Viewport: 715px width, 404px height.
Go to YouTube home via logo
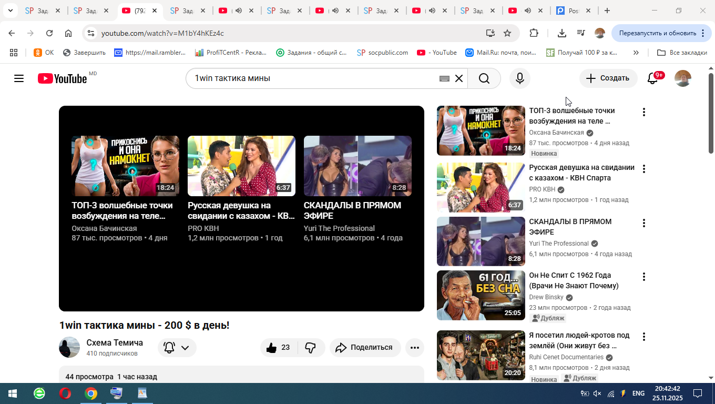[62, 78]
